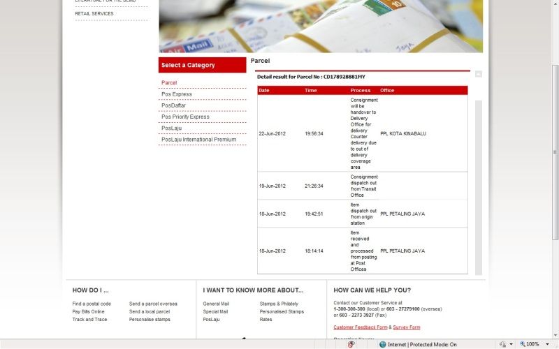Choose PosDaftar from category list
The width and height of the screenshot is (559, 349).
tap(174, 105)
